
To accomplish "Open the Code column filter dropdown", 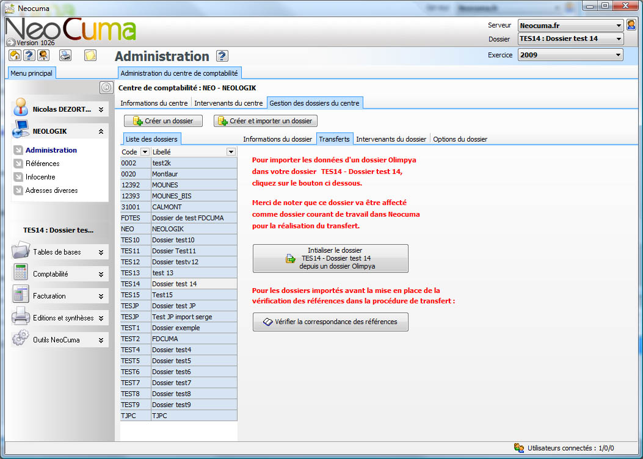I will point(145,151).
